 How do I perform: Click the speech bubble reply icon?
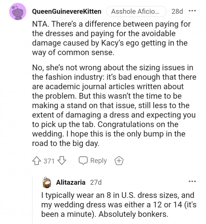click(83, 161)
